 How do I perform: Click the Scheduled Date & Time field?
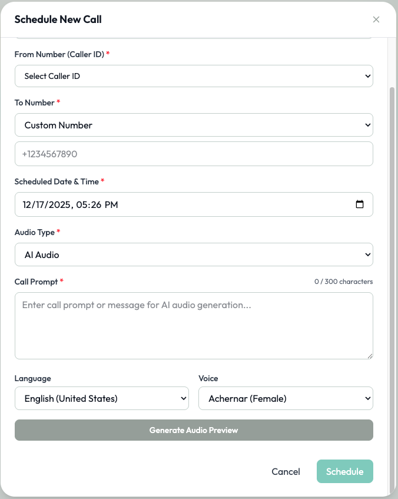click(x=177, y=204)
